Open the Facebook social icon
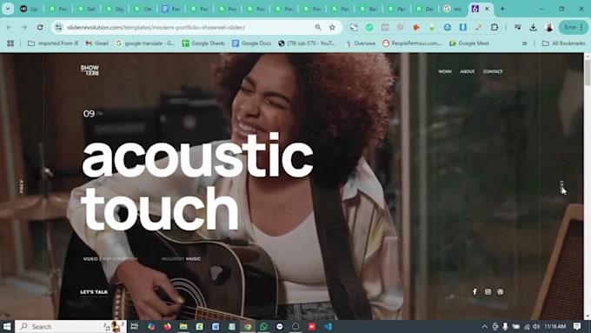Viewport: 591px width, 333px height. point(475,291)
